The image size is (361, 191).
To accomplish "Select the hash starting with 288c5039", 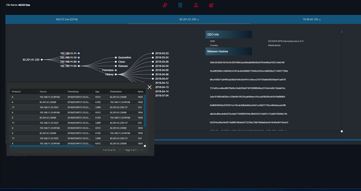I will pos(247,62).
